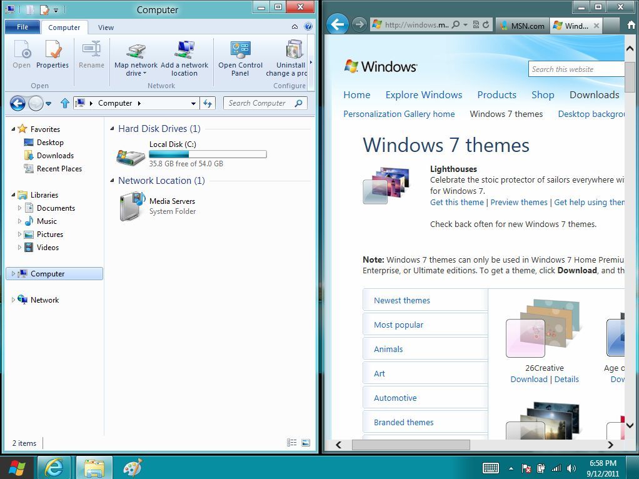
Task: Open Map network drive dropdown arrow
Action: 144,73
